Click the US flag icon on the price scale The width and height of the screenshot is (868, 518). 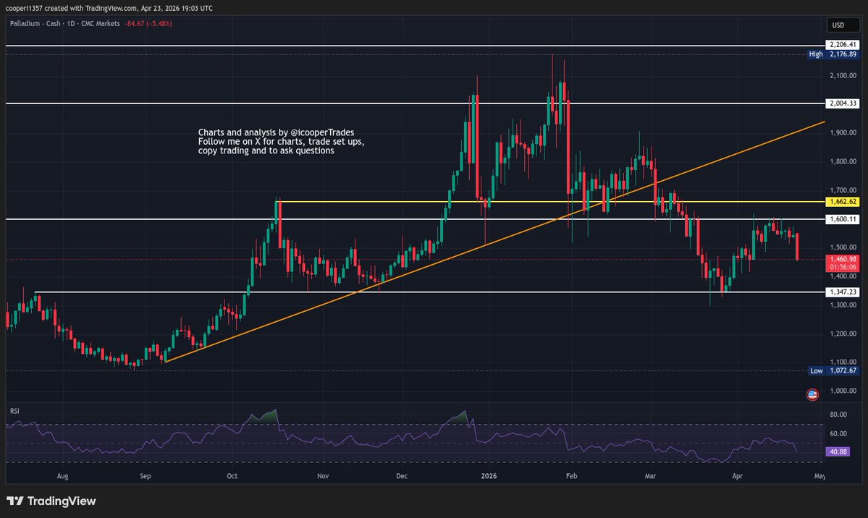coord(812,394)
